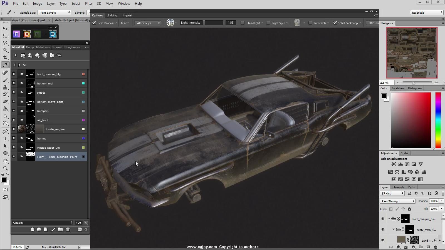Open the Window menu
The width and height of the screenshot is (445, 250).
tap(124, 4)
